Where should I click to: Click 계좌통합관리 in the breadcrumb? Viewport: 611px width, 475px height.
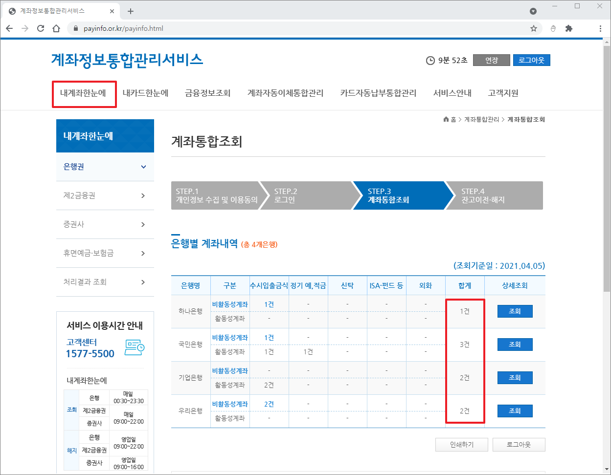click(482, 119)
